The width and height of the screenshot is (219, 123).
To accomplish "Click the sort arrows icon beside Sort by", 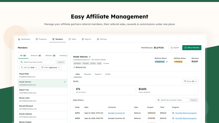I will tap(22, 68).
